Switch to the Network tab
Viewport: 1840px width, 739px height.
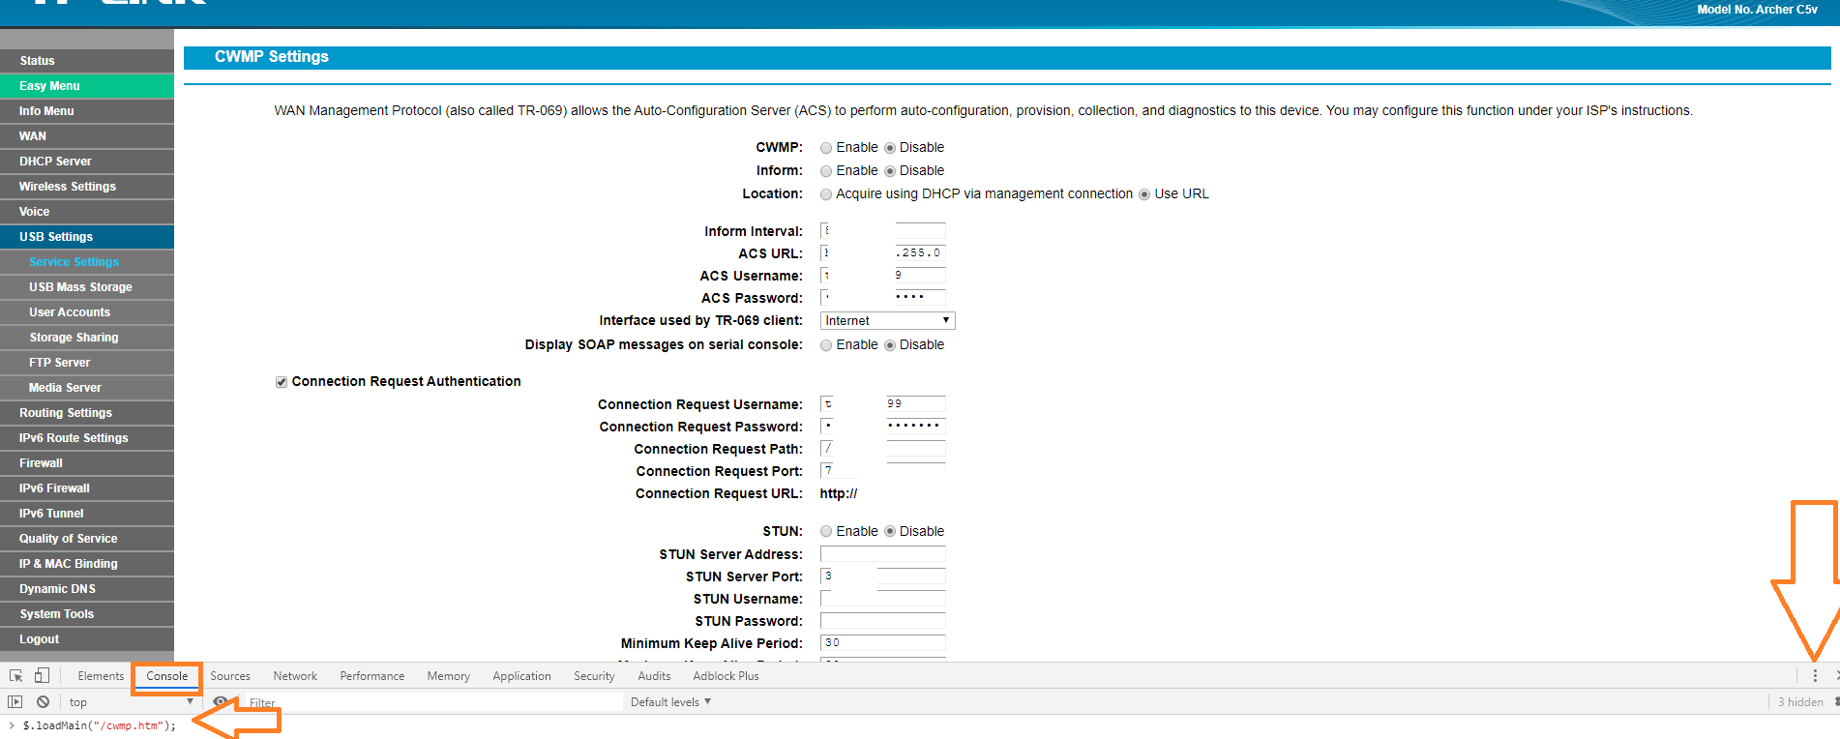click(x=295, y=676)
